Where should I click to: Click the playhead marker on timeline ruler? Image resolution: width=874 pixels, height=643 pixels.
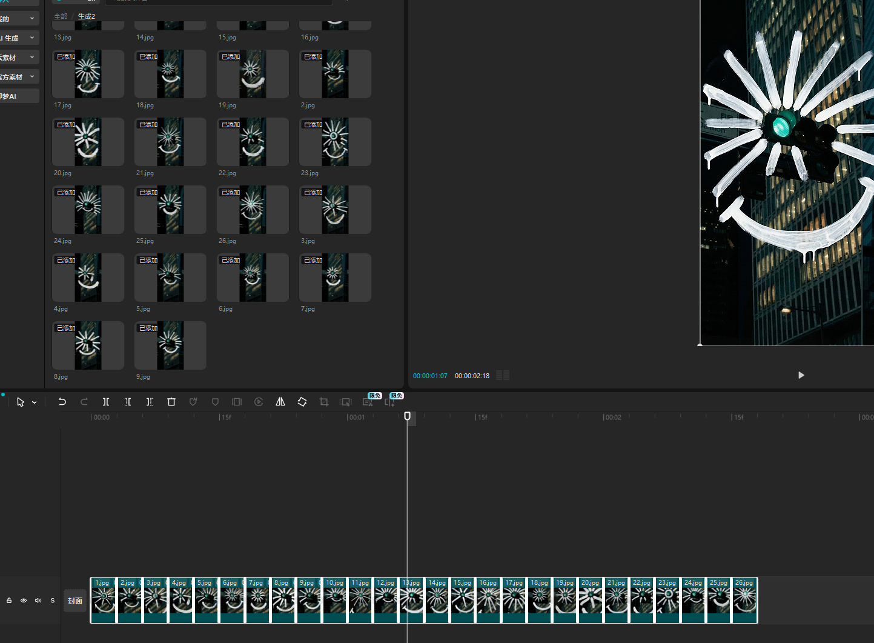click(x=408, y=416)
